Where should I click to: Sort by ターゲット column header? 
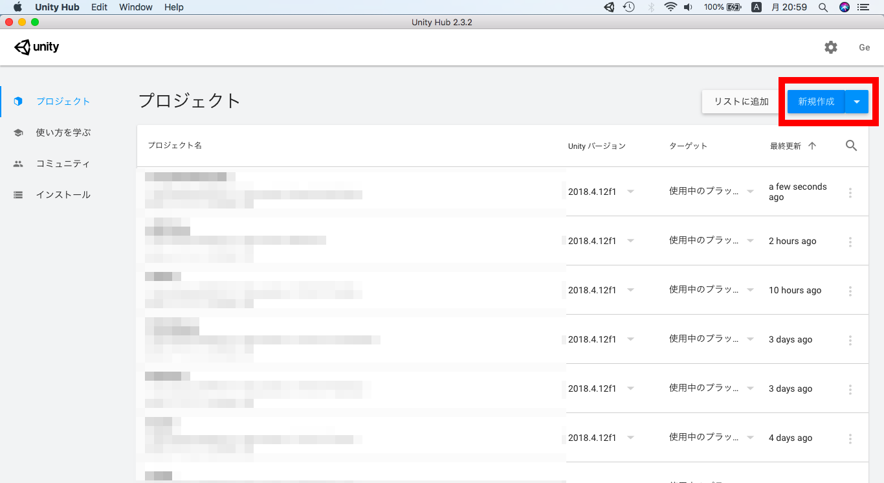[688, 146]
